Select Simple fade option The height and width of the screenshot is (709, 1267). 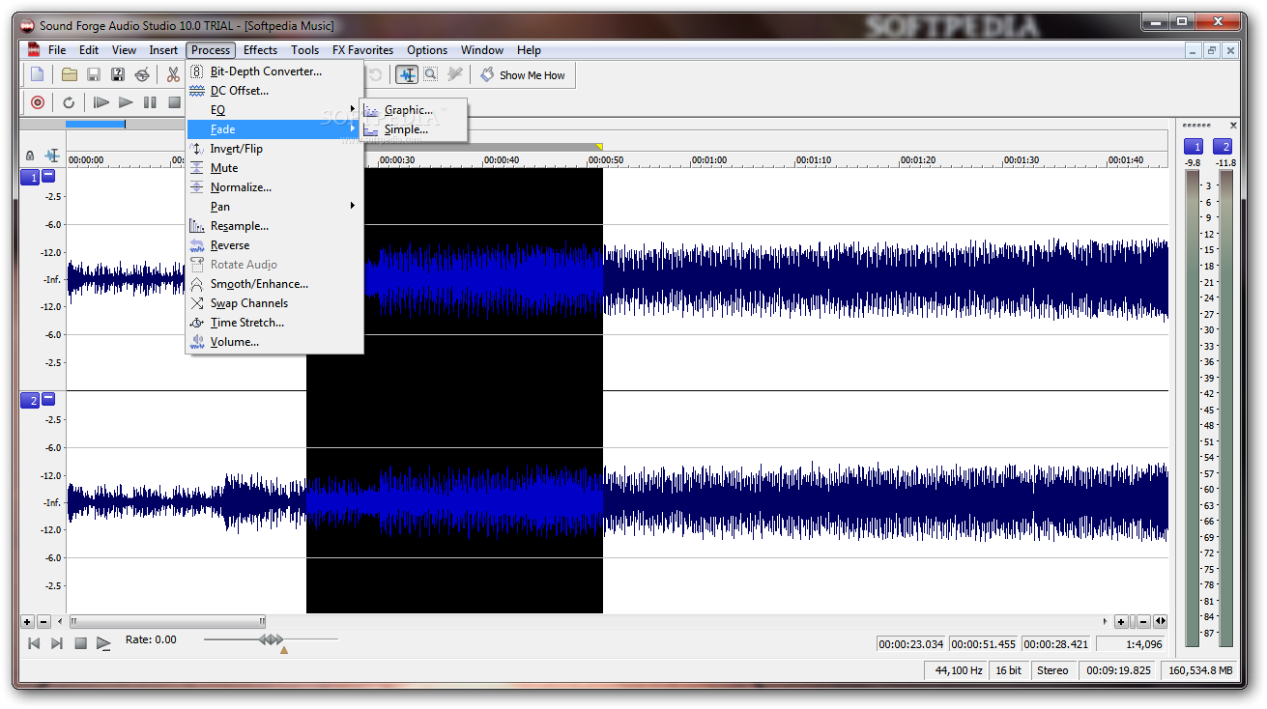pos(414,129)
